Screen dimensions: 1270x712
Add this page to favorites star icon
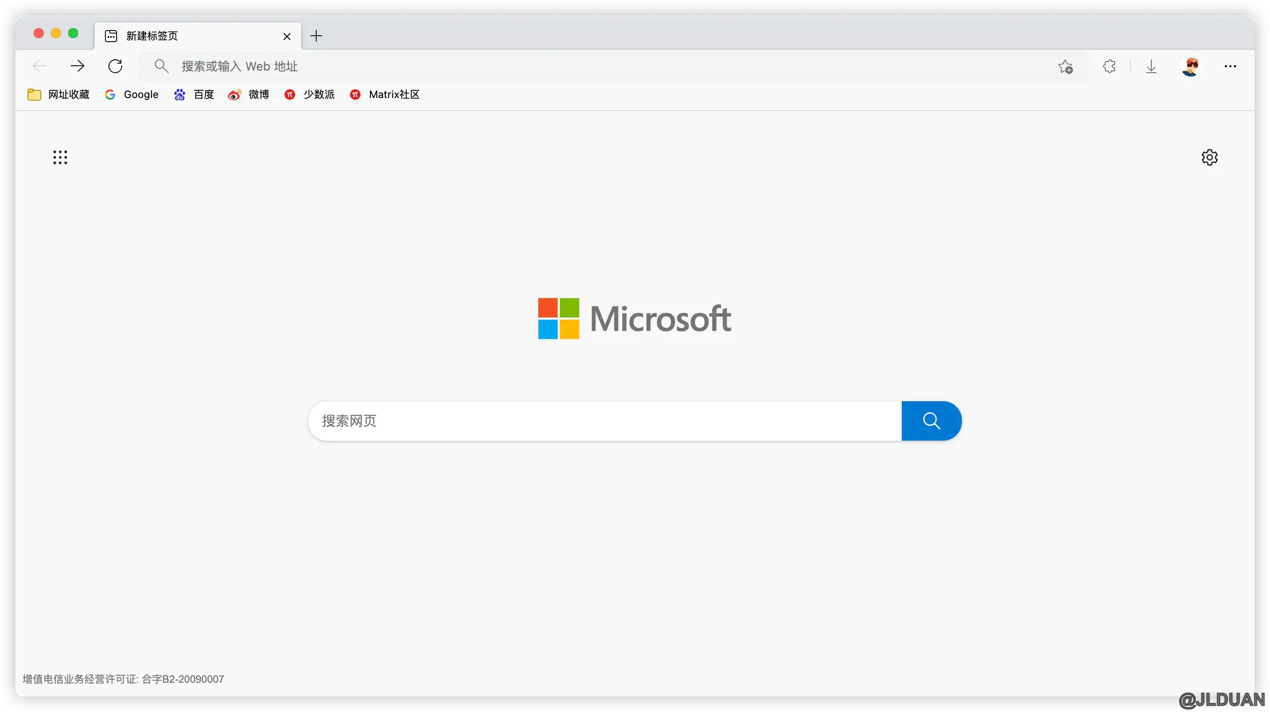[x=1065, y=66]
